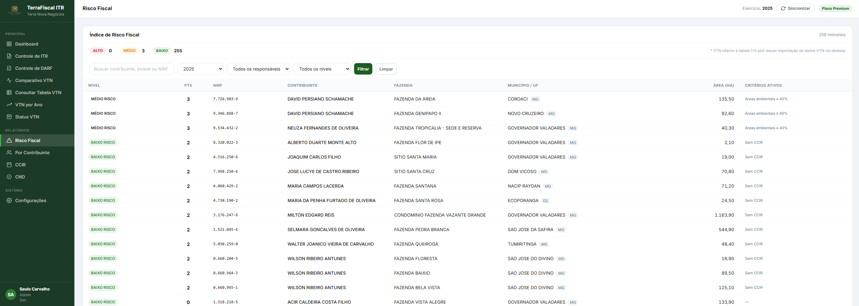Click the Configurações gear icon
Image resolution: width=859 pixels, height=306 pixels.
(9, 200)
